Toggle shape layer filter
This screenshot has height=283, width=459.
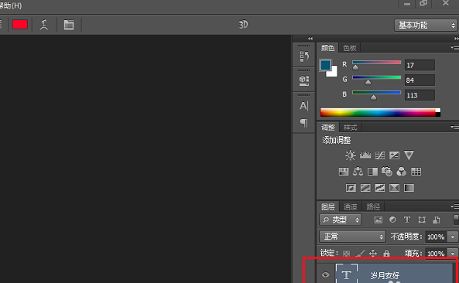click(x=422, y=220)
